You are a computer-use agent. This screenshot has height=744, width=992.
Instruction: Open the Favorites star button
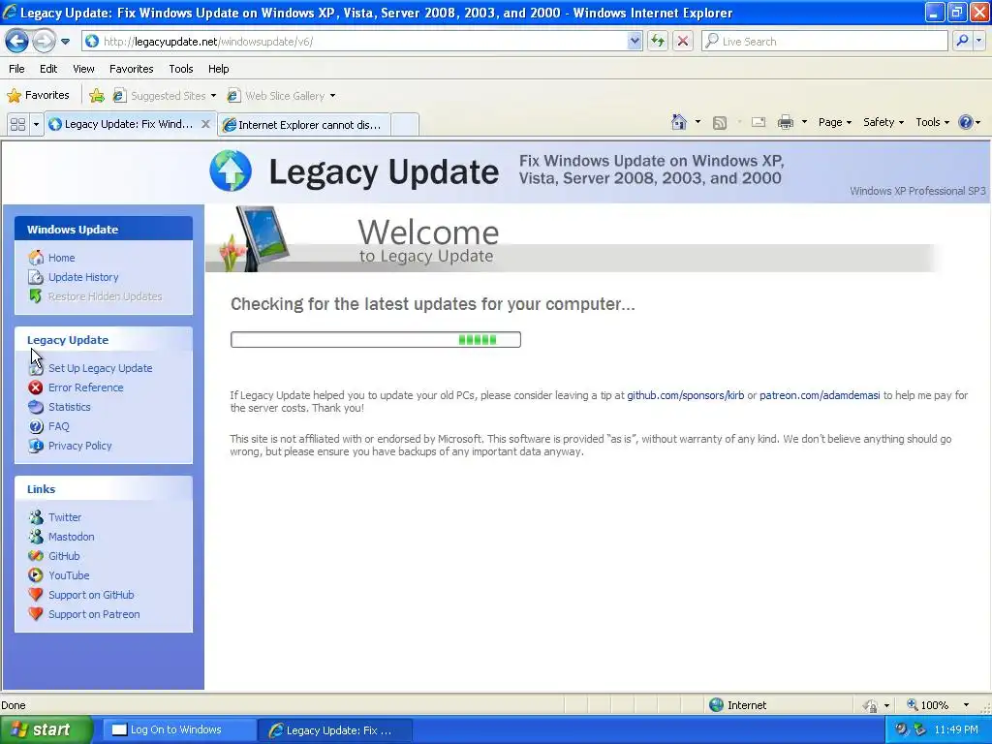(x=38, y=96)
